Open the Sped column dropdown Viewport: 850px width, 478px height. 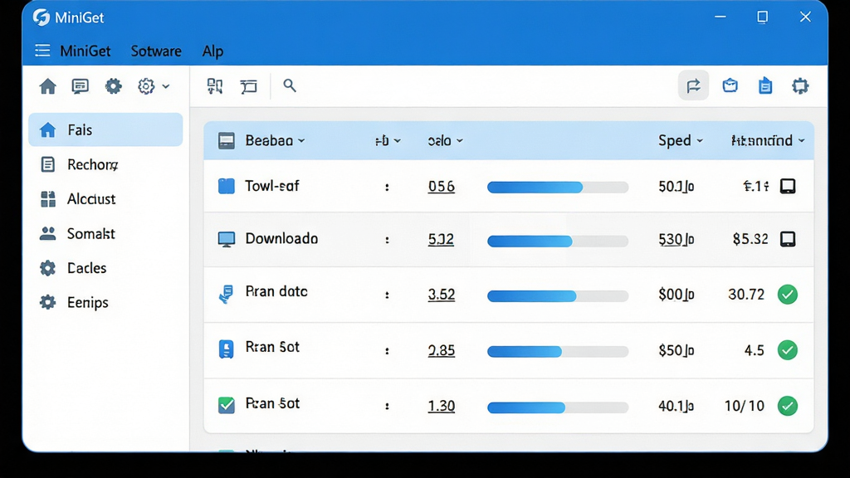[700, 141]
